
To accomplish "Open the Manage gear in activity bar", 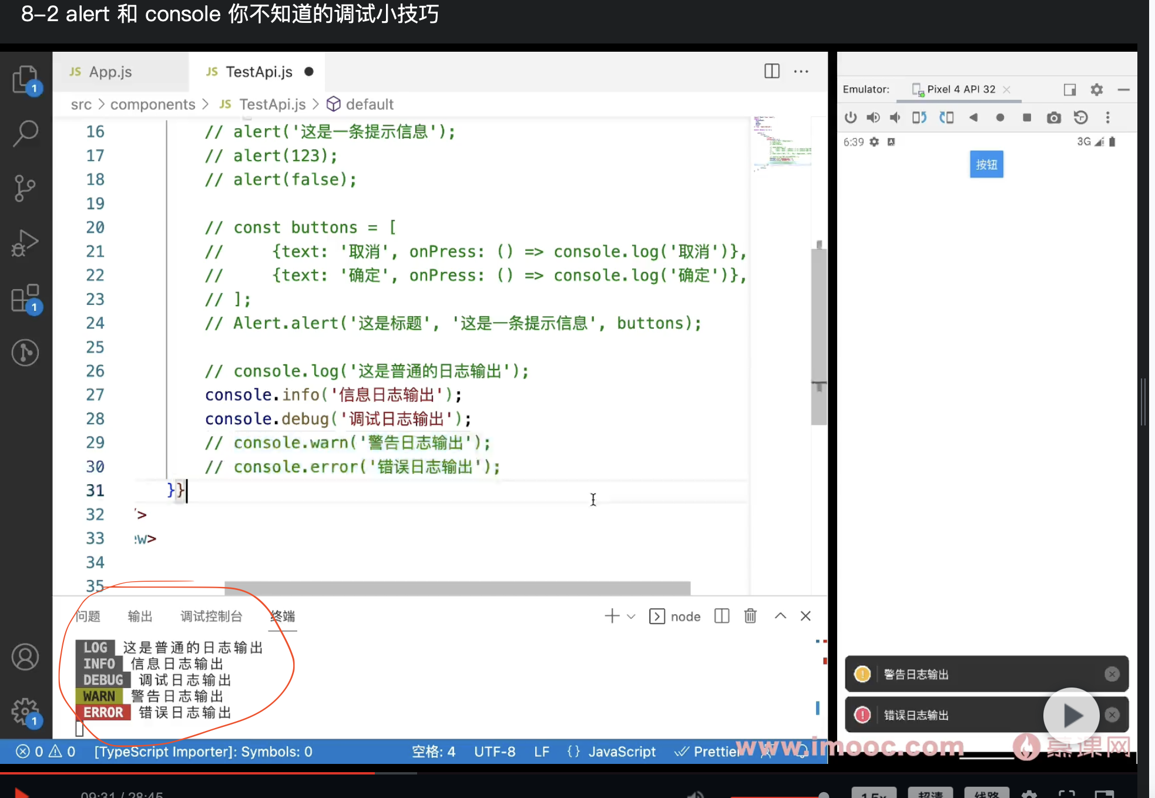I will pyautogui.click(x=25, y=712).
